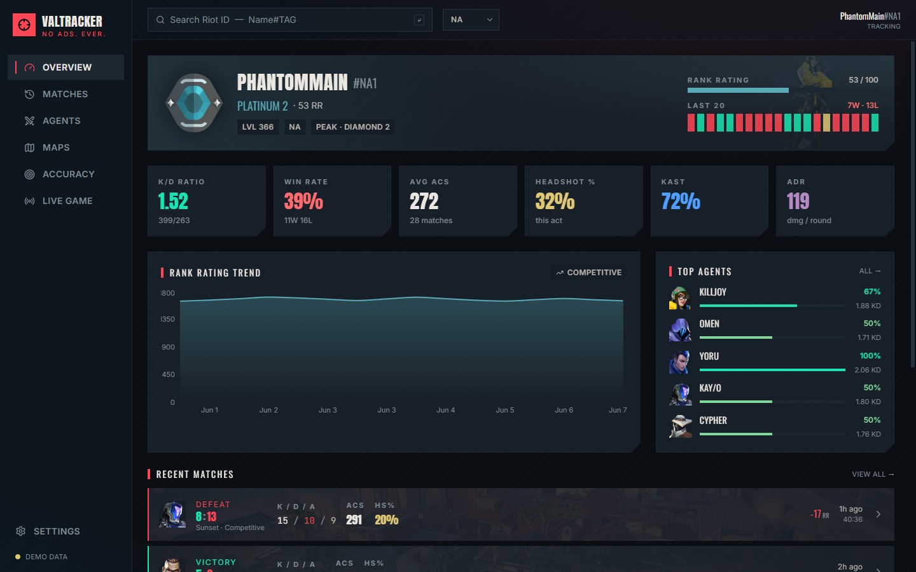This screenshot has width=916, height=572.
Task: Go to Live Game in sidebar
Action: coord(66,201)
